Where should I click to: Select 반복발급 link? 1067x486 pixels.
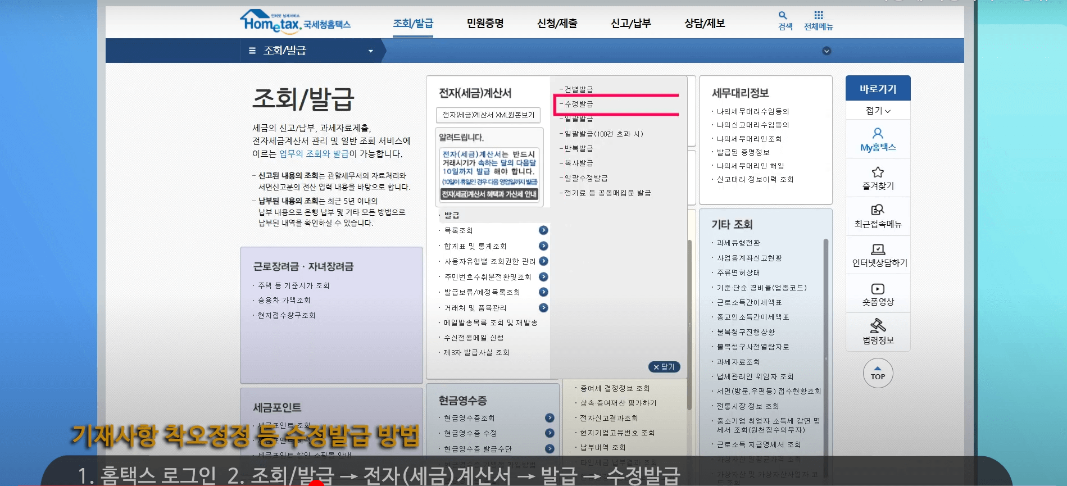(579, 148)
